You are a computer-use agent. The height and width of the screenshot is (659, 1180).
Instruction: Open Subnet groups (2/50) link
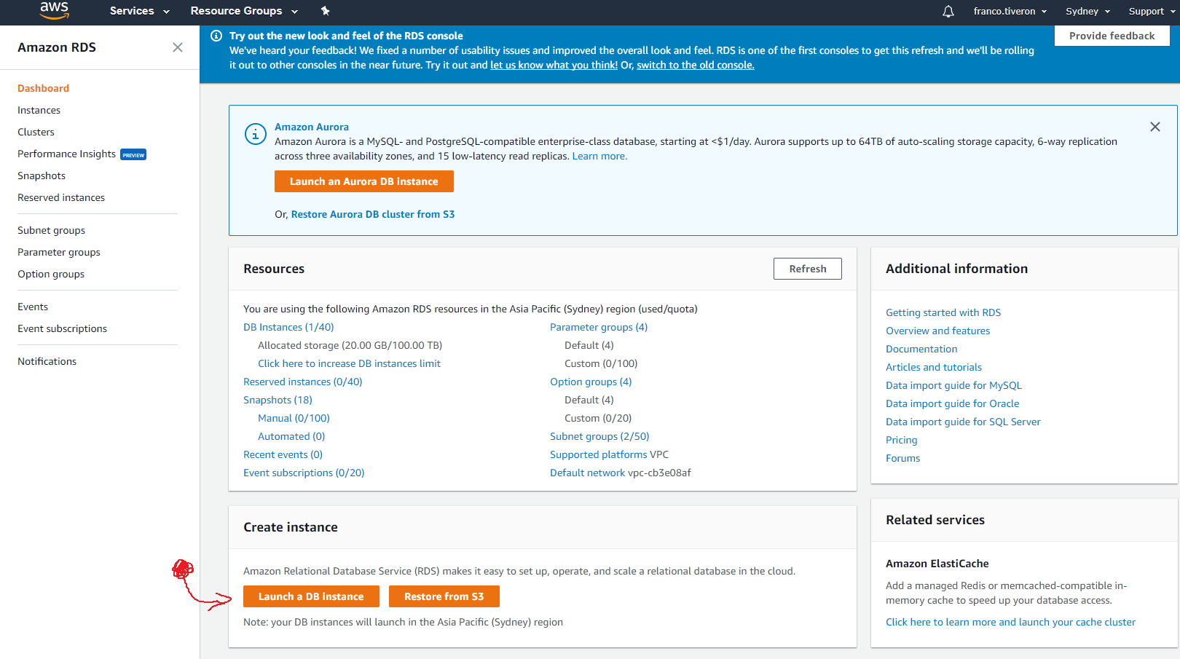click(599, 436)
